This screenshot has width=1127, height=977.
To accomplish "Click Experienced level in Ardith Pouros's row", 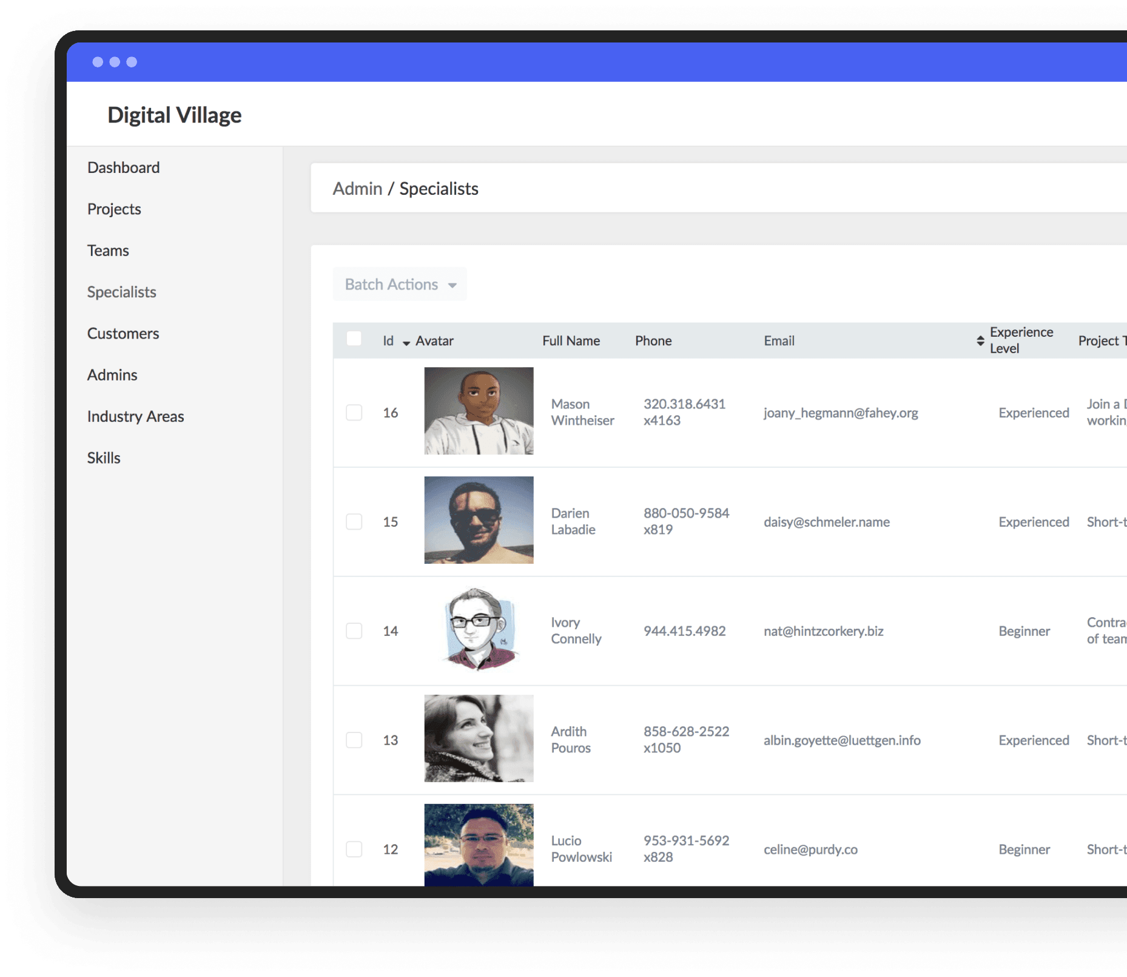I will point(1034,740).
